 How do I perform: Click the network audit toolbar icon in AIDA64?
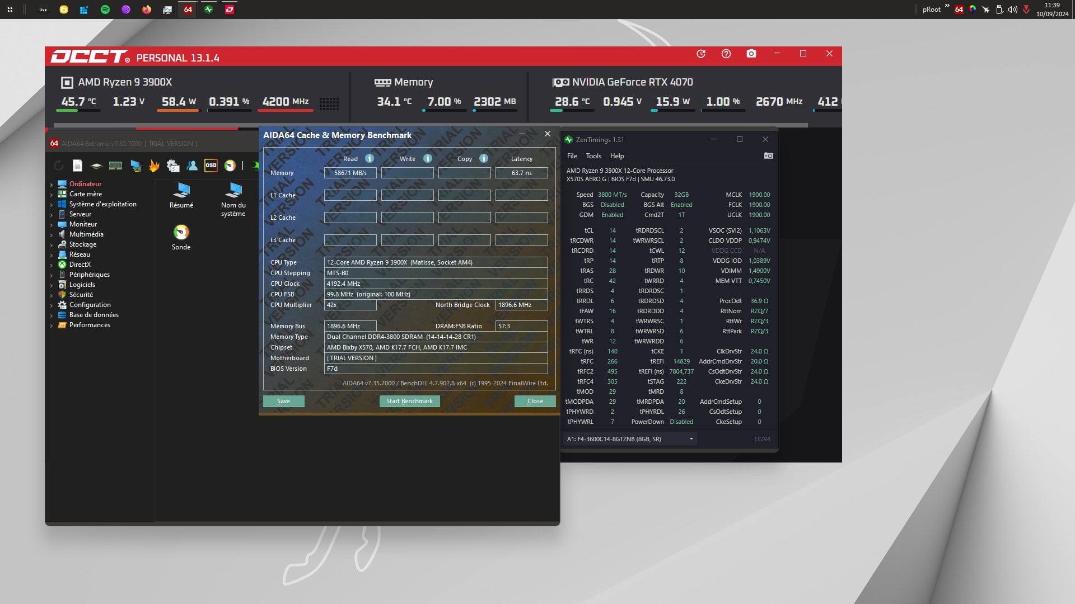[135, 166]
